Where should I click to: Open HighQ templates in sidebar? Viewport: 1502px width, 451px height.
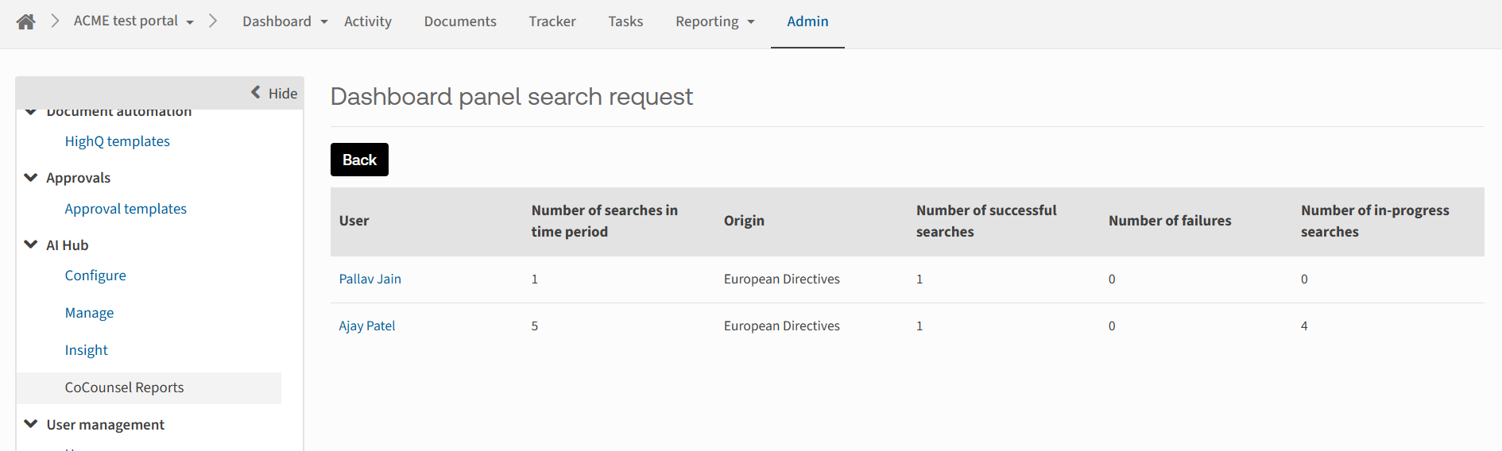click(117, 141)
